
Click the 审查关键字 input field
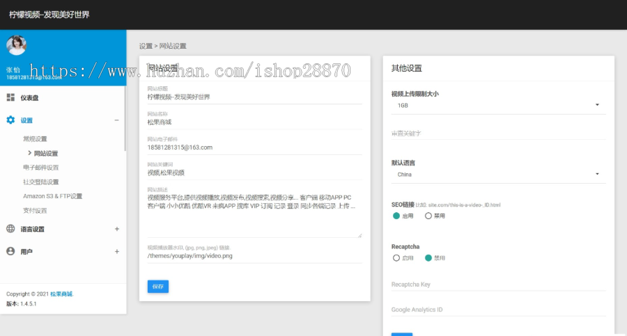(499, 134)
